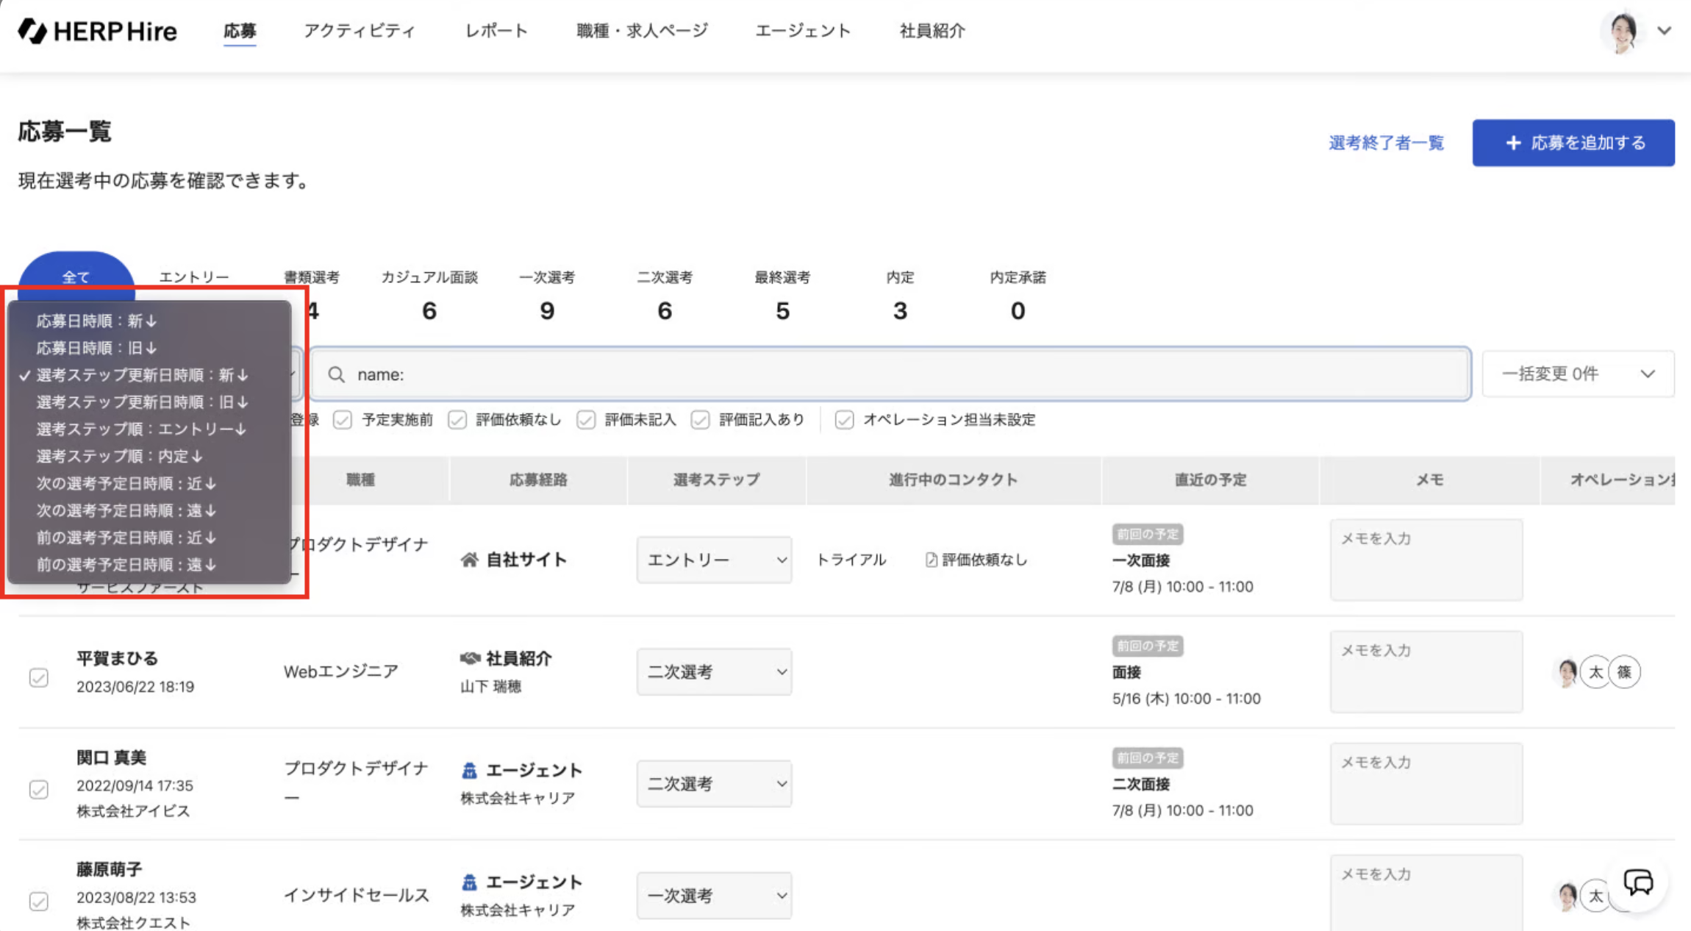Click 関口 真美's エージェント source icon
Viewport: 1691px width, 931px height.
469,770
